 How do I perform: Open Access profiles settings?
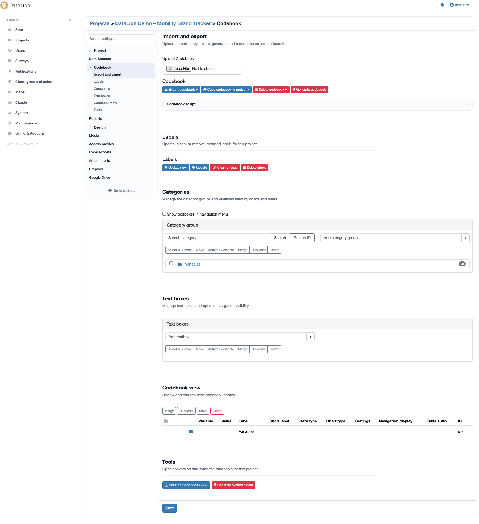(x=101, y=144)
